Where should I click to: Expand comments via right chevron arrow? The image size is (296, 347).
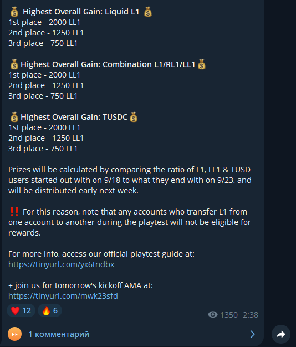click(x=252, y=334)
